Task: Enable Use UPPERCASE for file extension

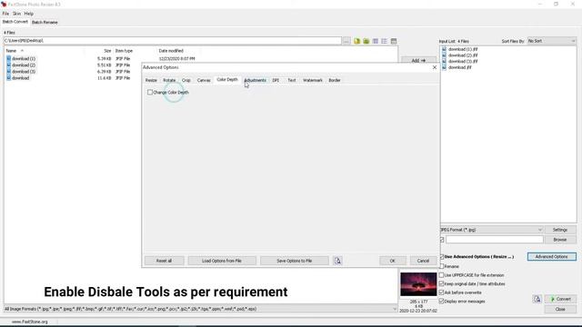Action: point(442,275)
